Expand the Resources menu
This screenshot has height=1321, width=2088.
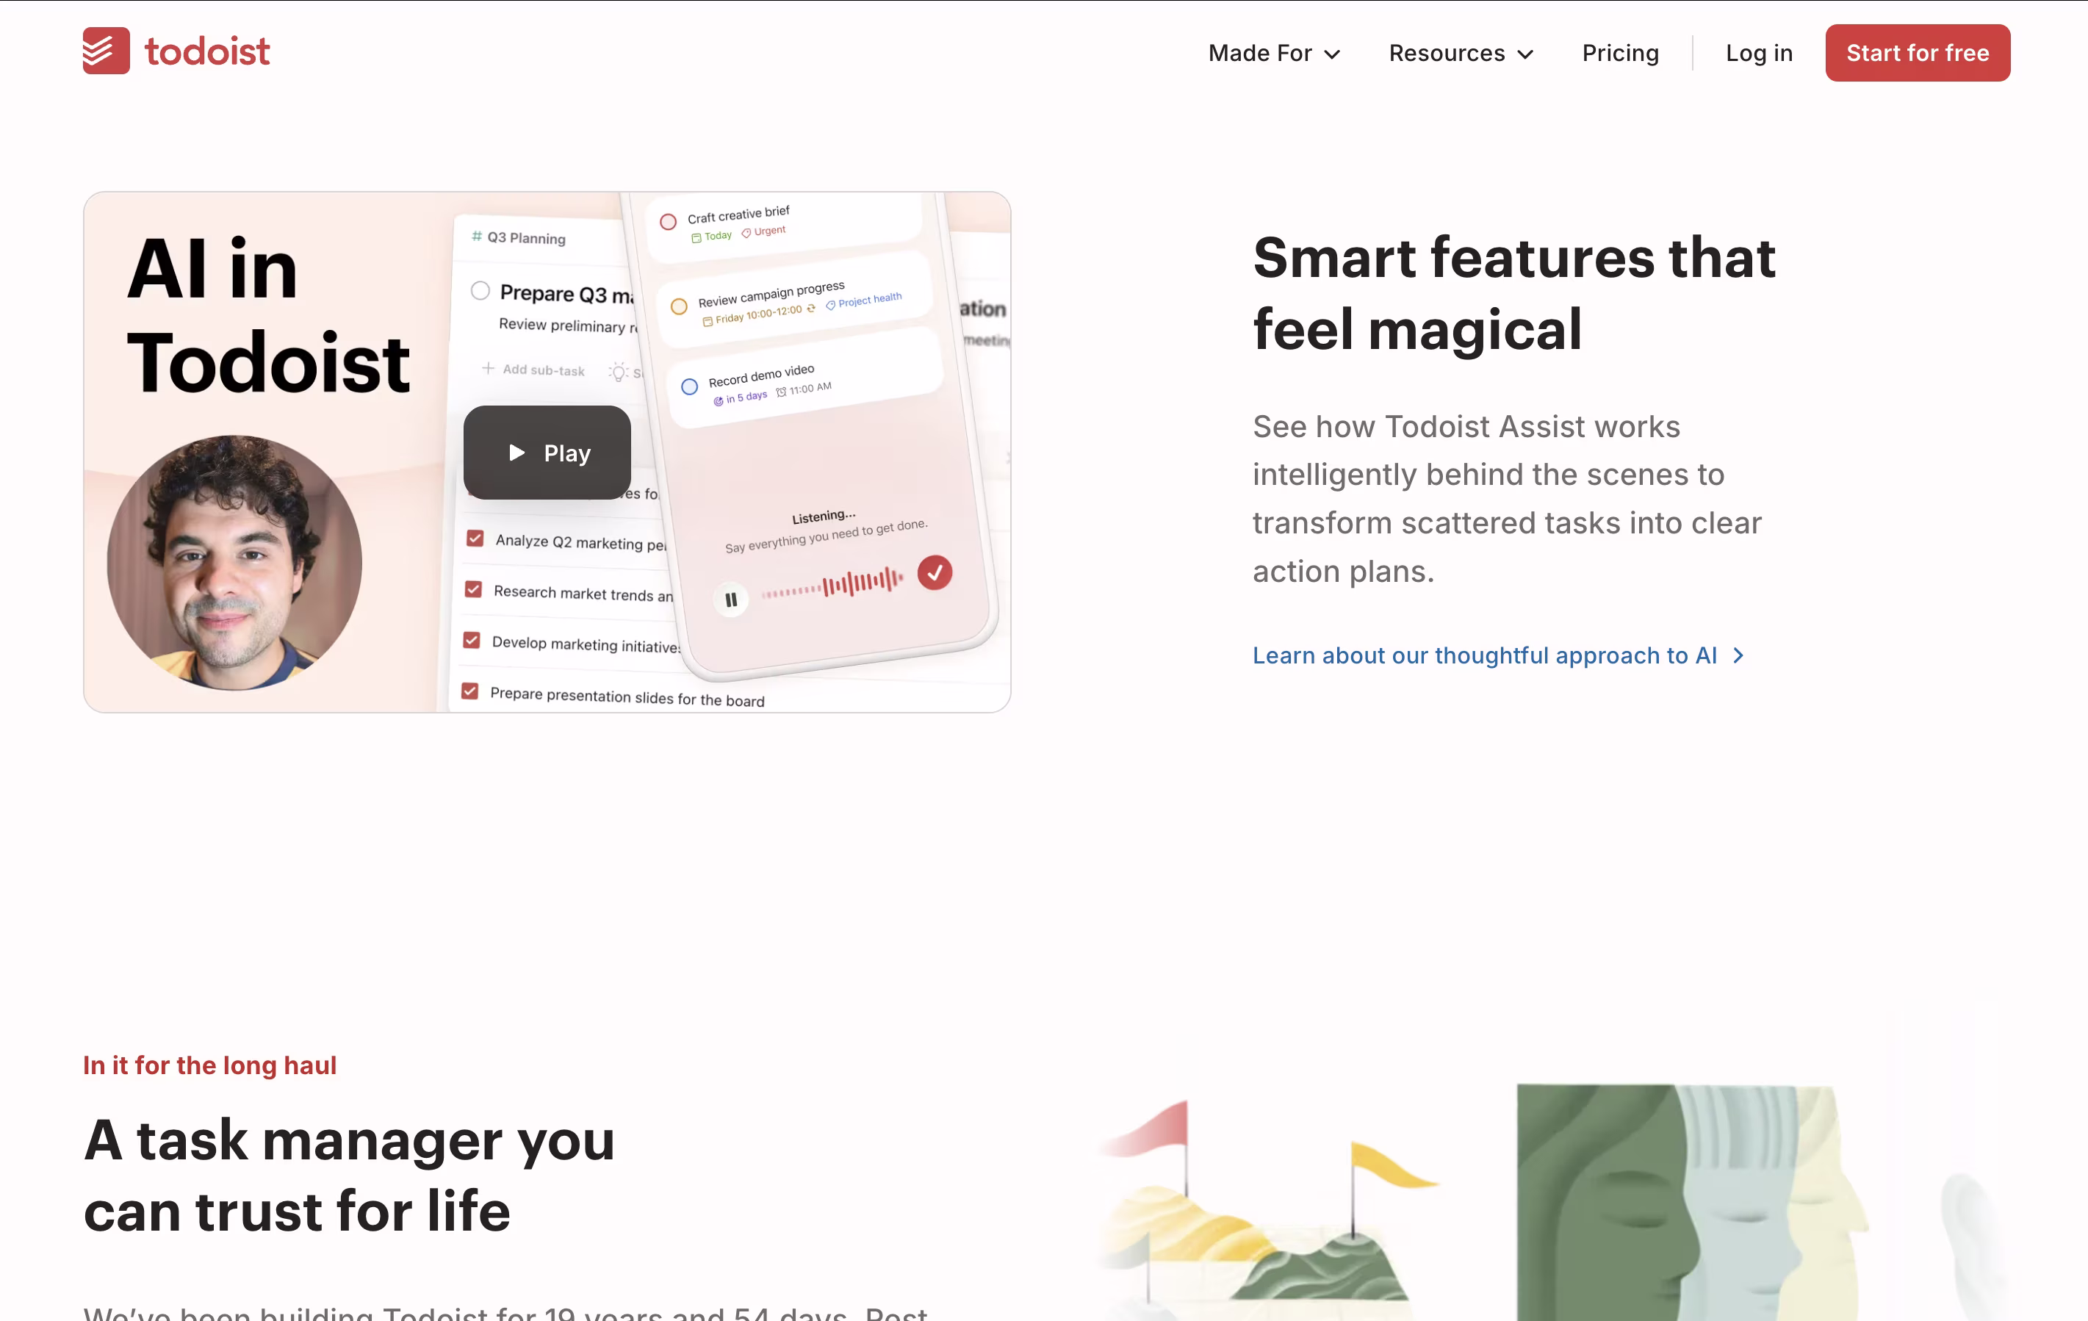click(1461, 53)
